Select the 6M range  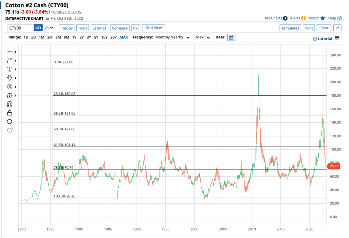[58, 37]
